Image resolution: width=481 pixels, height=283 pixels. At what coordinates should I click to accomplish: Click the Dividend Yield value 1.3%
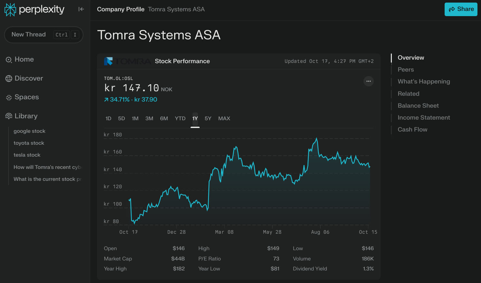368,269
